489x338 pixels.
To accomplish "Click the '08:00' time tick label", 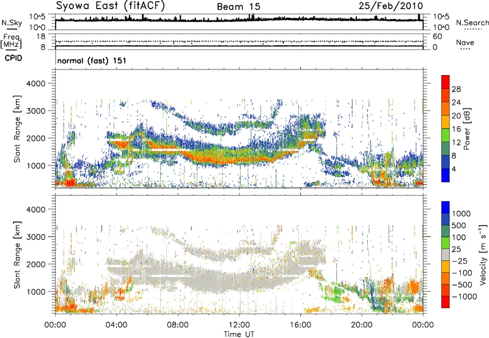I will pyautogui.click(x=178, y=325).
